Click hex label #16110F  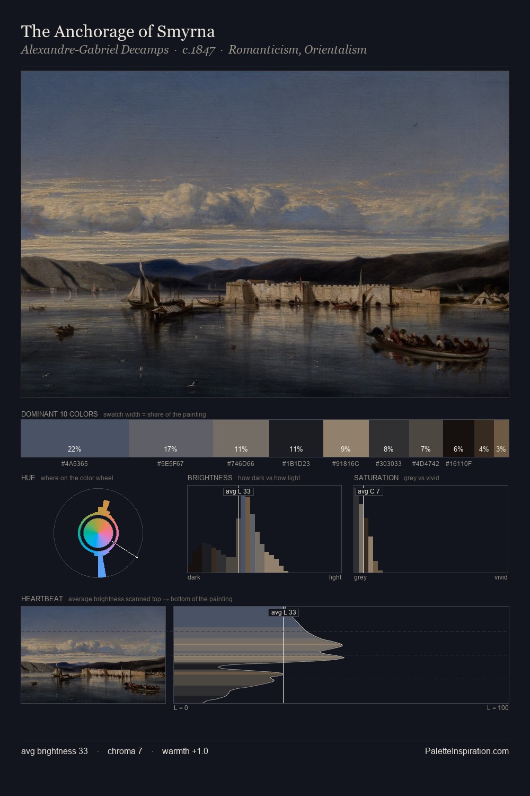(458, 464)
